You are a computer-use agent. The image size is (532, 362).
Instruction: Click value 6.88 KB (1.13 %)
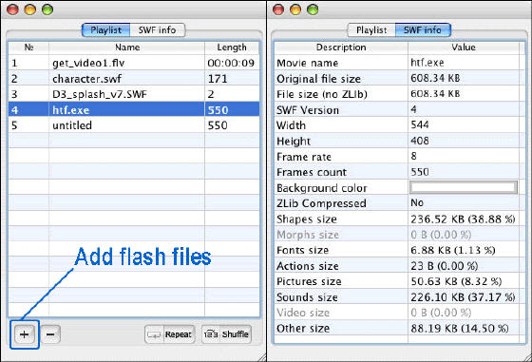452,251
